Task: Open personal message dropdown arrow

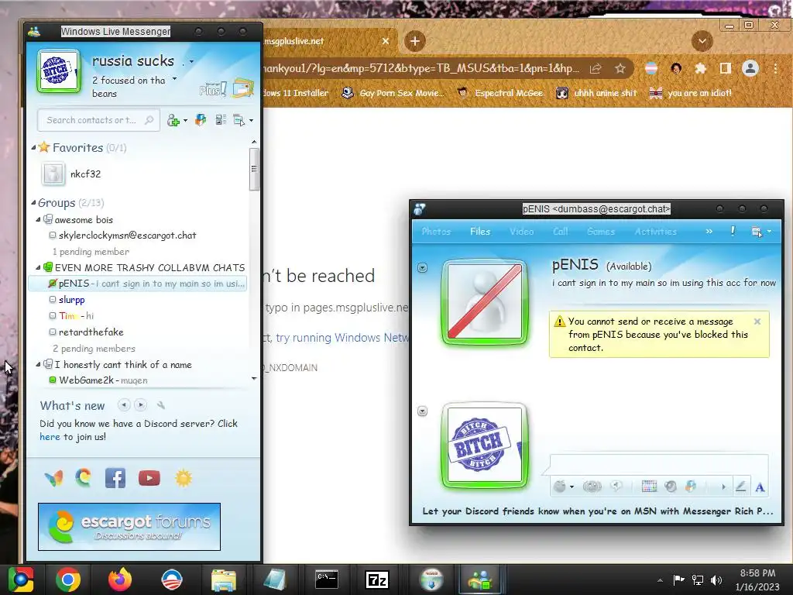Action: point(174,79)
